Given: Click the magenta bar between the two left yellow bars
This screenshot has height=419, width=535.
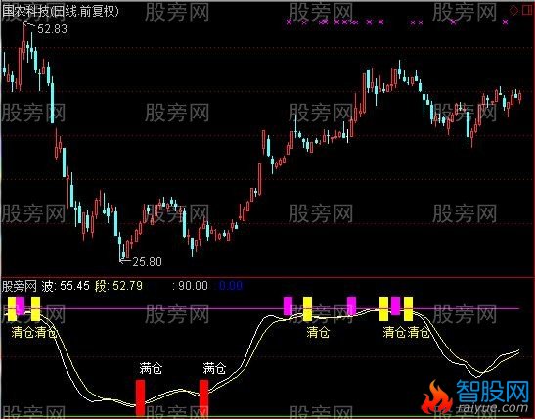Looking at the screenshot, I should (x=21, y=305).
